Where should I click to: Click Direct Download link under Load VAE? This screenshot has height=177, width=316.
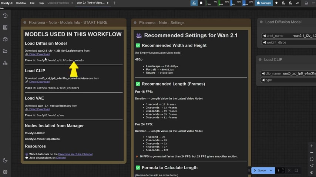click(x=39, y=109)
